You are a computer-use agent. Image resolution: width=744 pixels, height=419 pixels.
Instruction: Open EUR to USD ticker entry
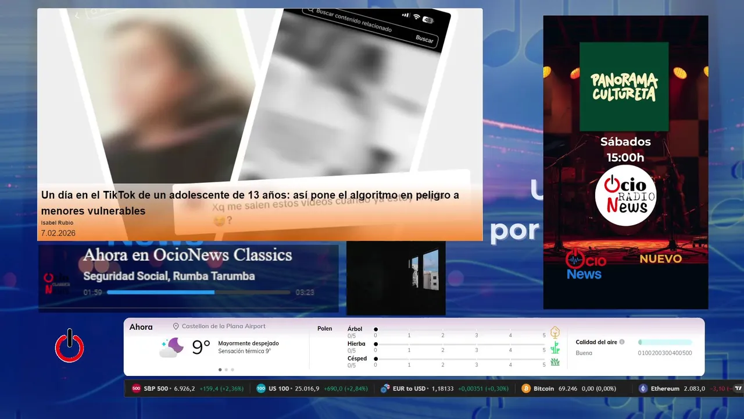tap(445, 388)
